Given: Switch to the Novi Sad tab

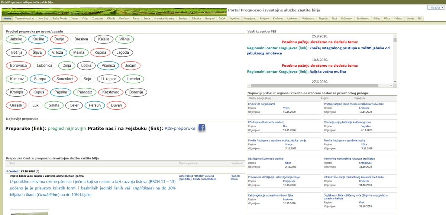Looking at the screenshot, I should pos(43,18).
